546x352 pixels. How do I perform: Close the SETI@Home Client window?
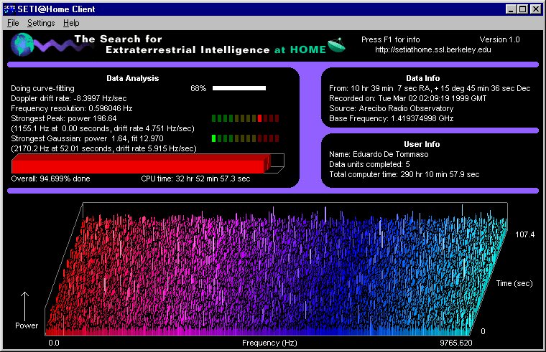tap(535, 9)
